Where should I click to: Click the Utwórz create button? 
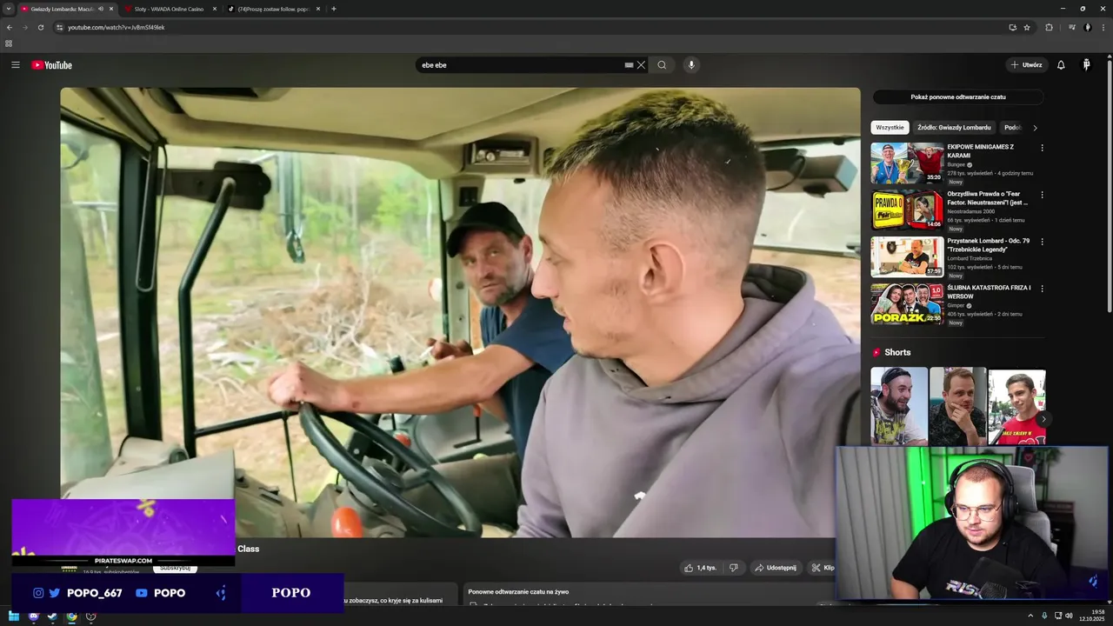coord(1026,65)
